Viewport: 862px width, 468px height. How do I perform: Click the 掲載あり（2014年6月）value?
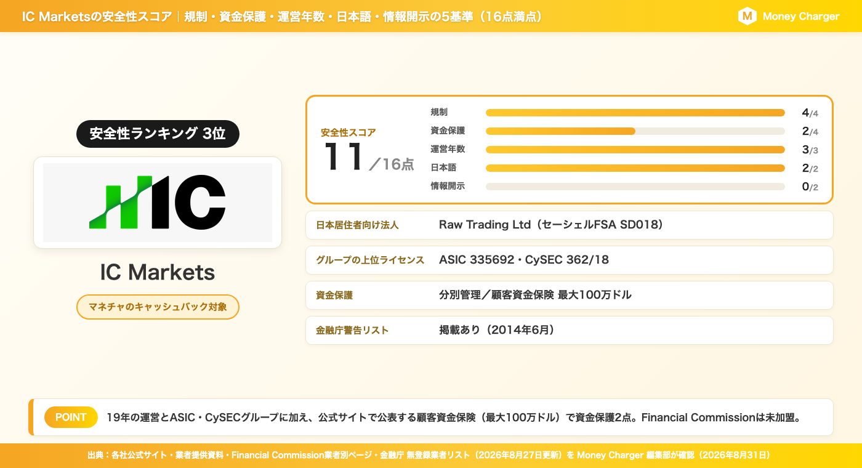tap(497, 330)
